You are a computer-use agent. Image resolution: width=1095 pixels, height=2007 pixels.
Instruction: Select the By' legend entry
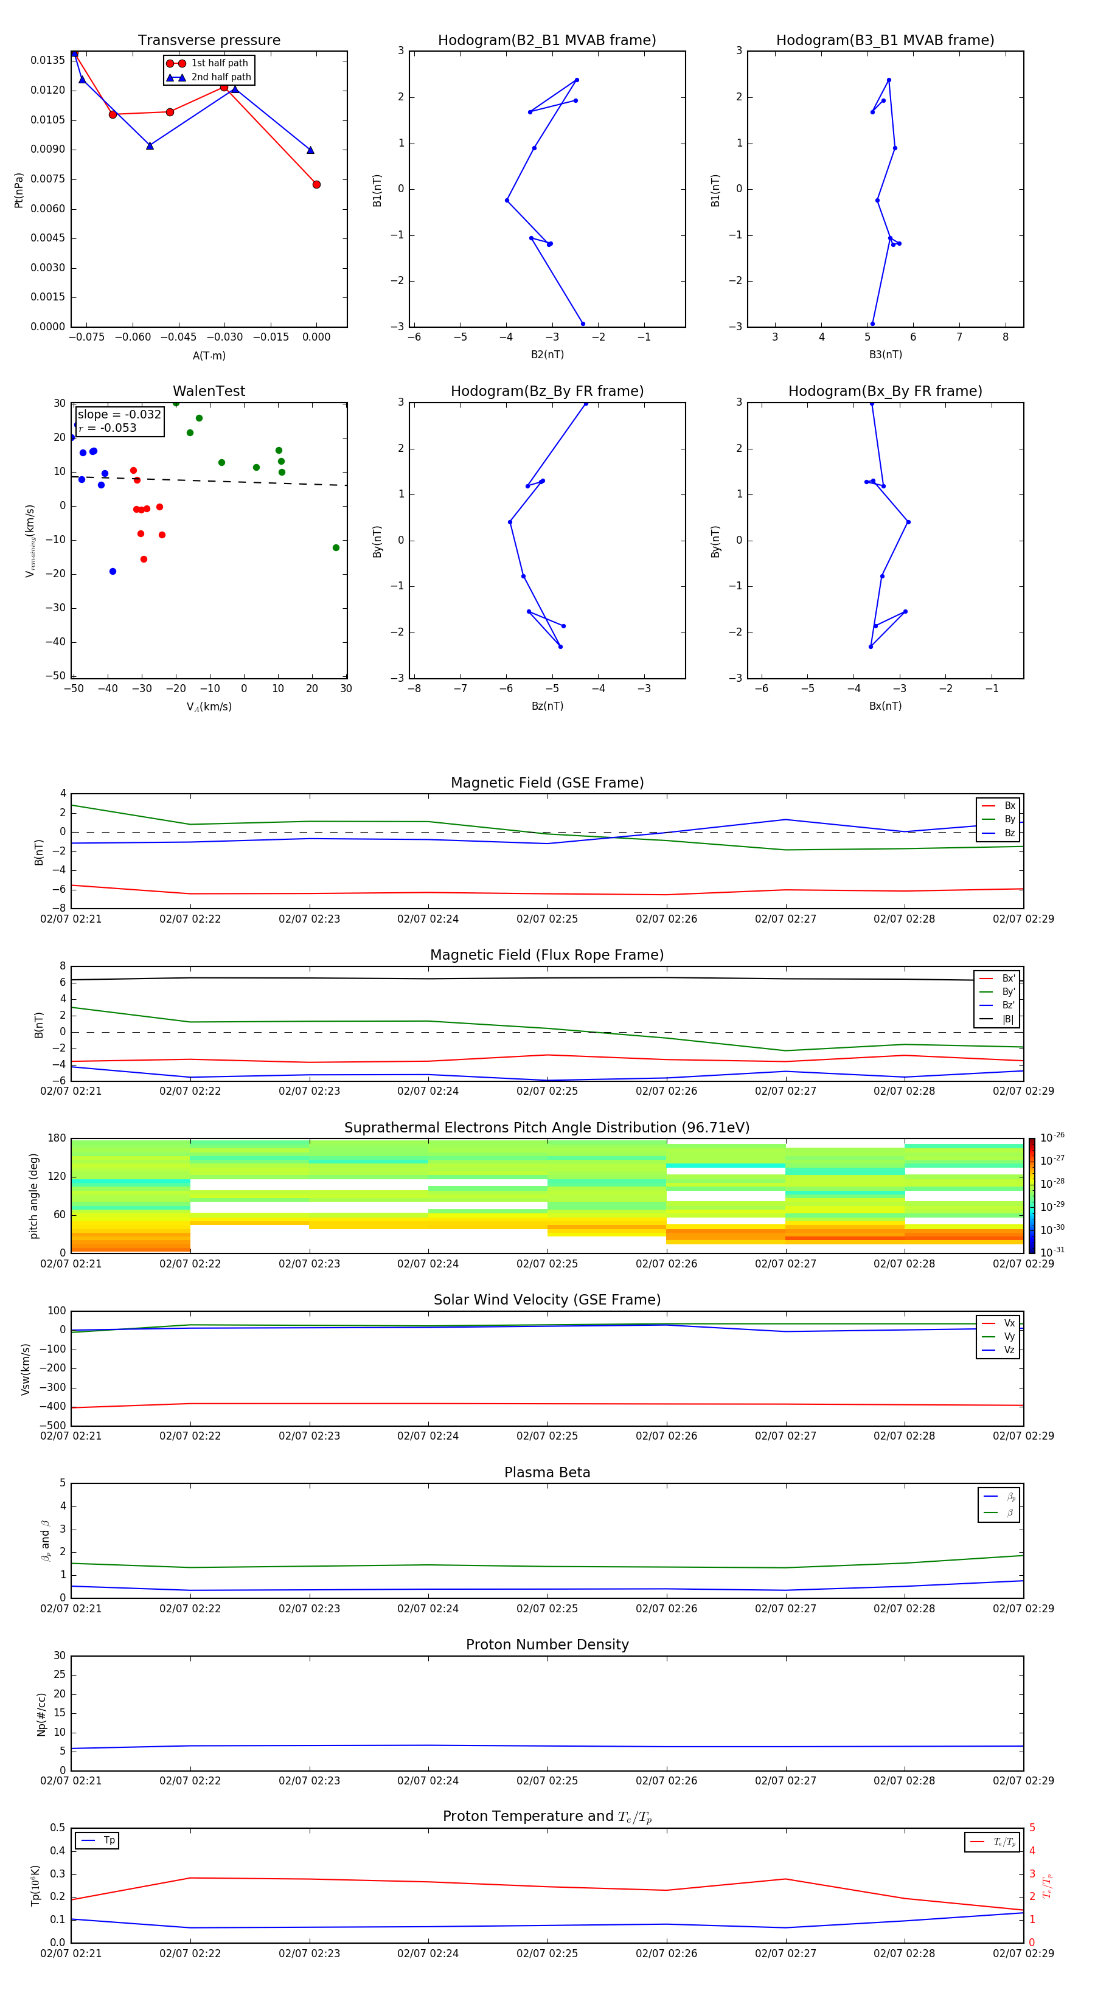(998, 992)
